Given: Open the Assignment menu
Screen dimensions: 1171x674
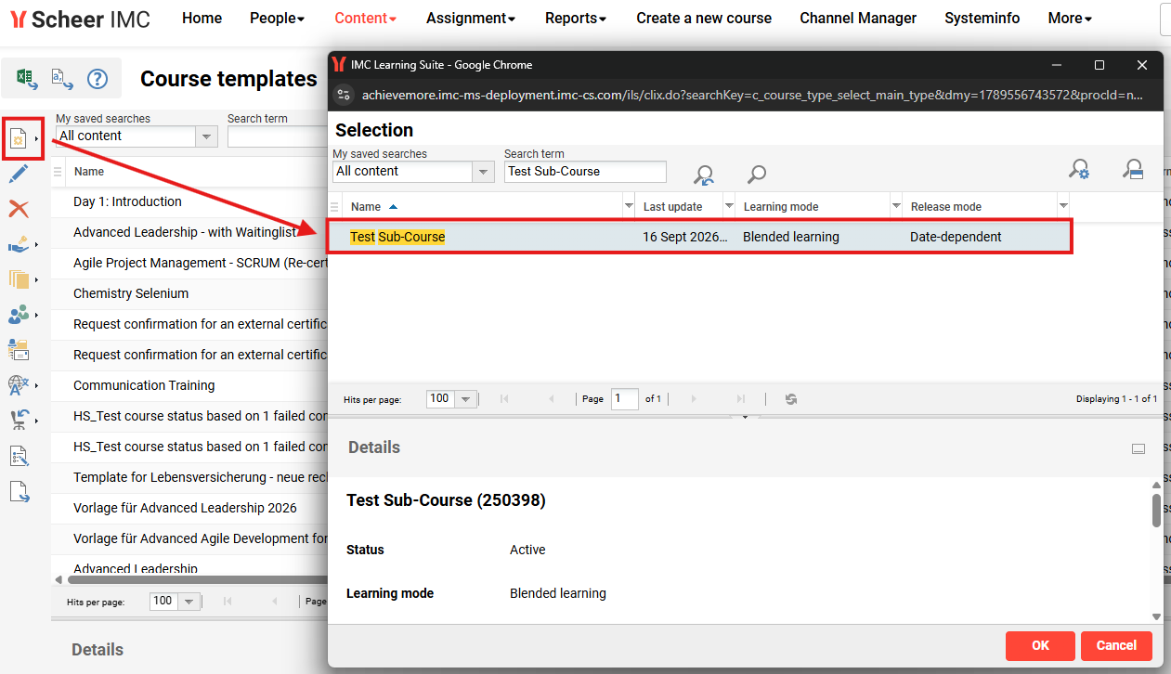Looking at the screenshot, I should tap(471, 19).
